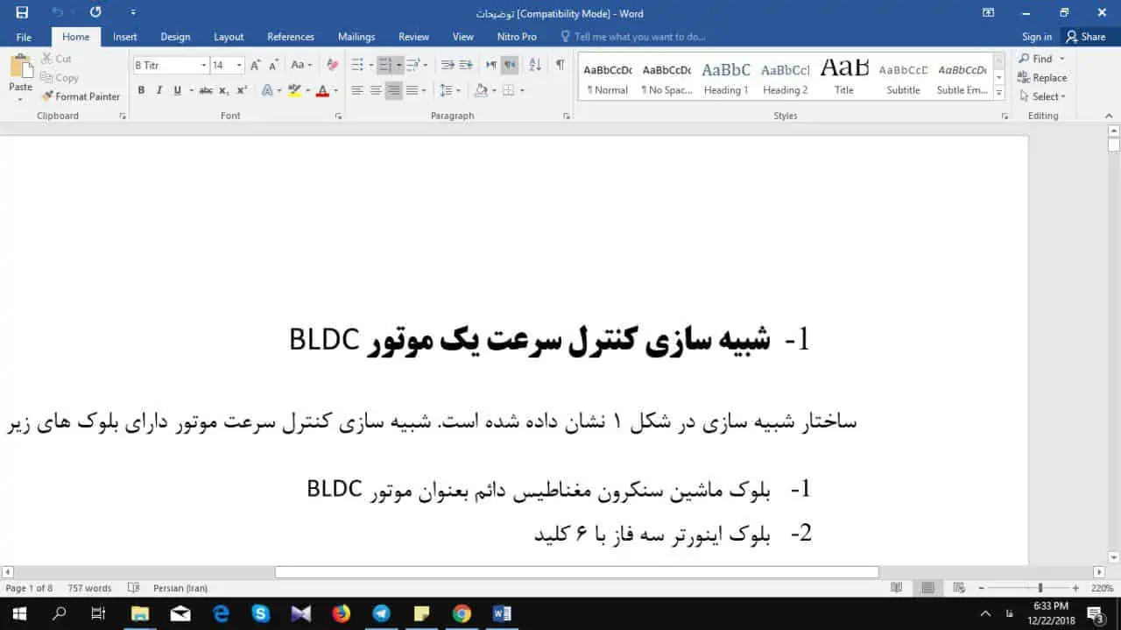Switch to the Design tab

click(175, 37)
